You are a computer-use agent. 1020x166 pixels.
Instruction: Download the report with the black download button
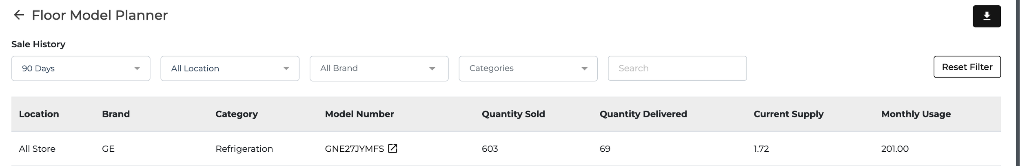coord(987,16)
